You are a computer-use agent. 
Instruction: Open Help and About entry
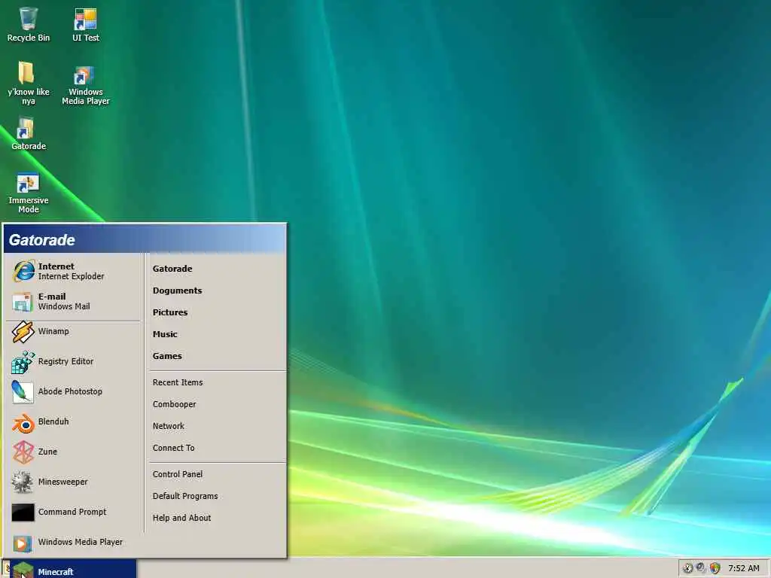(181, 518)
